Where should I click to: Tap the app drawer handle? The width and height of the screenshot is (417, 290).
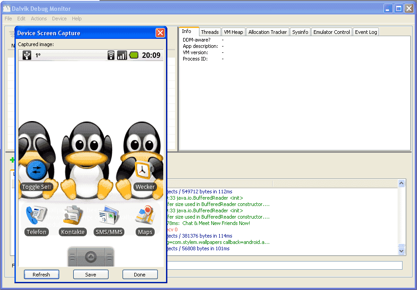91,257
